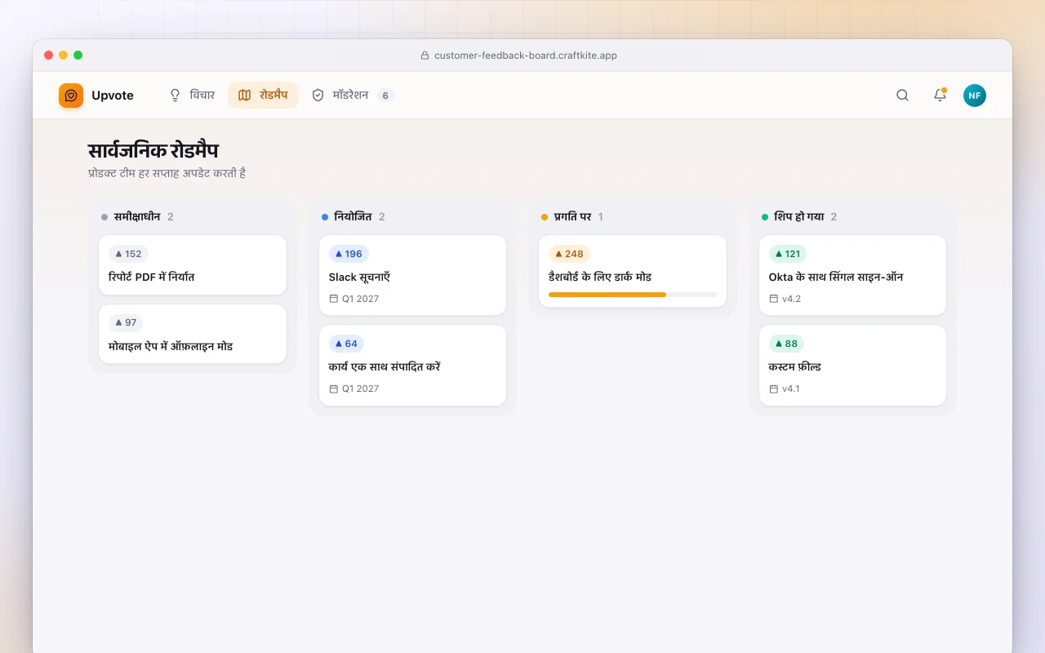Click the v4.1 version label
1045x653 pixels.
(791, 389)
